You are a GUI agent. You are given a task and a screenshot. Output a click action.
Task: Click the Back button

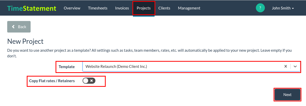point(19,27)
